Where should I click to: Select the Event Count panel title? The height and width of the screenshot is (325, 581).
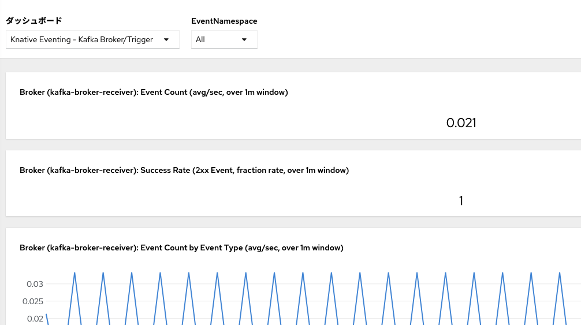coord(154,92)
